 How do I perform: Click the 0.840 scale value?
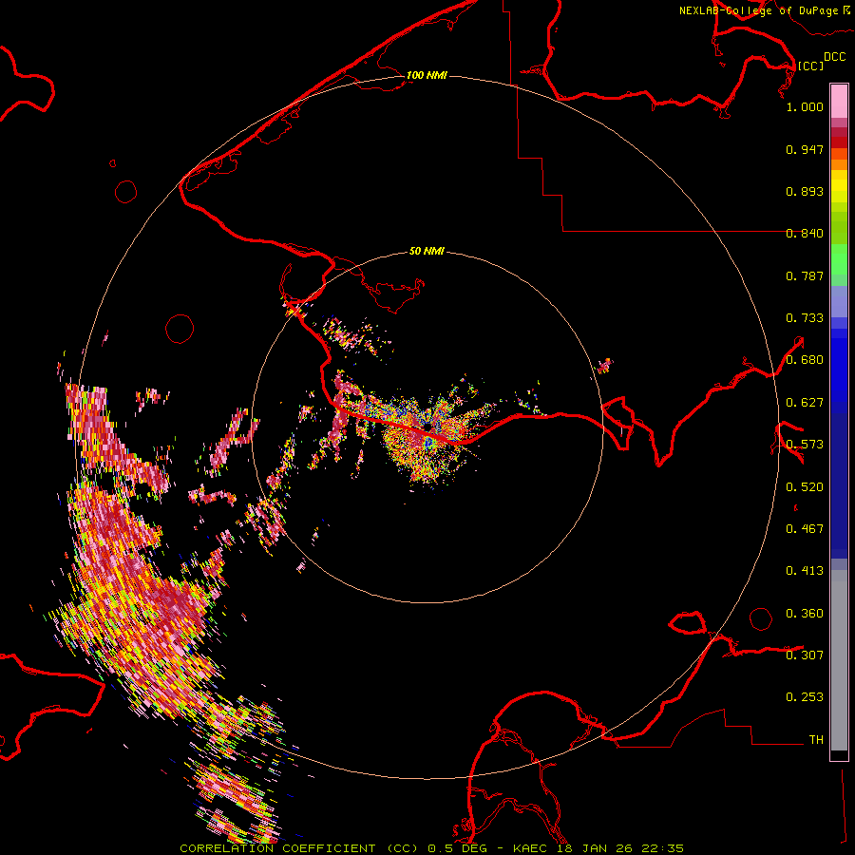(x=805, y=234)
